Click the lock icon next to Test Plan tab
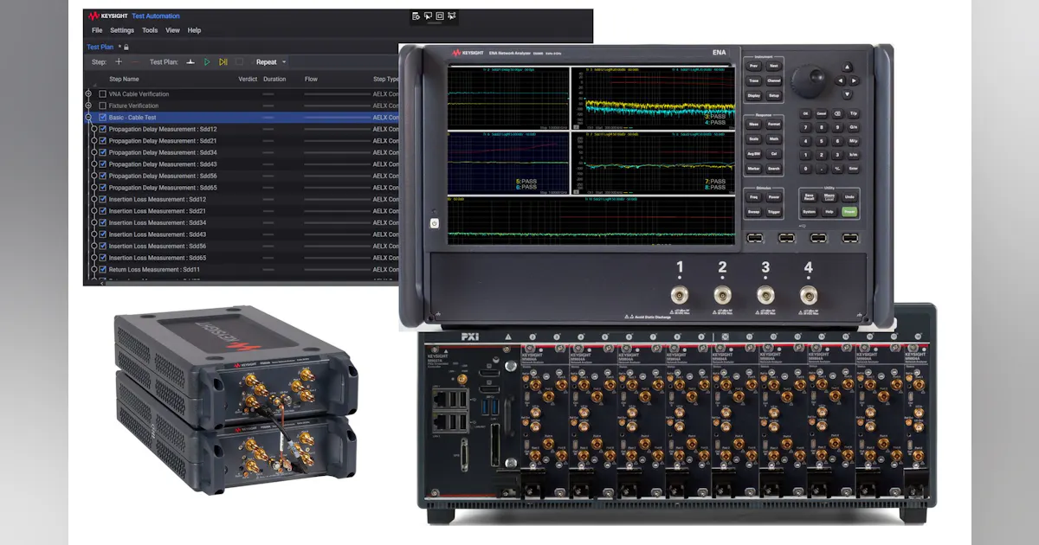This screenshot has width=1039, height=545. (126, 47)
